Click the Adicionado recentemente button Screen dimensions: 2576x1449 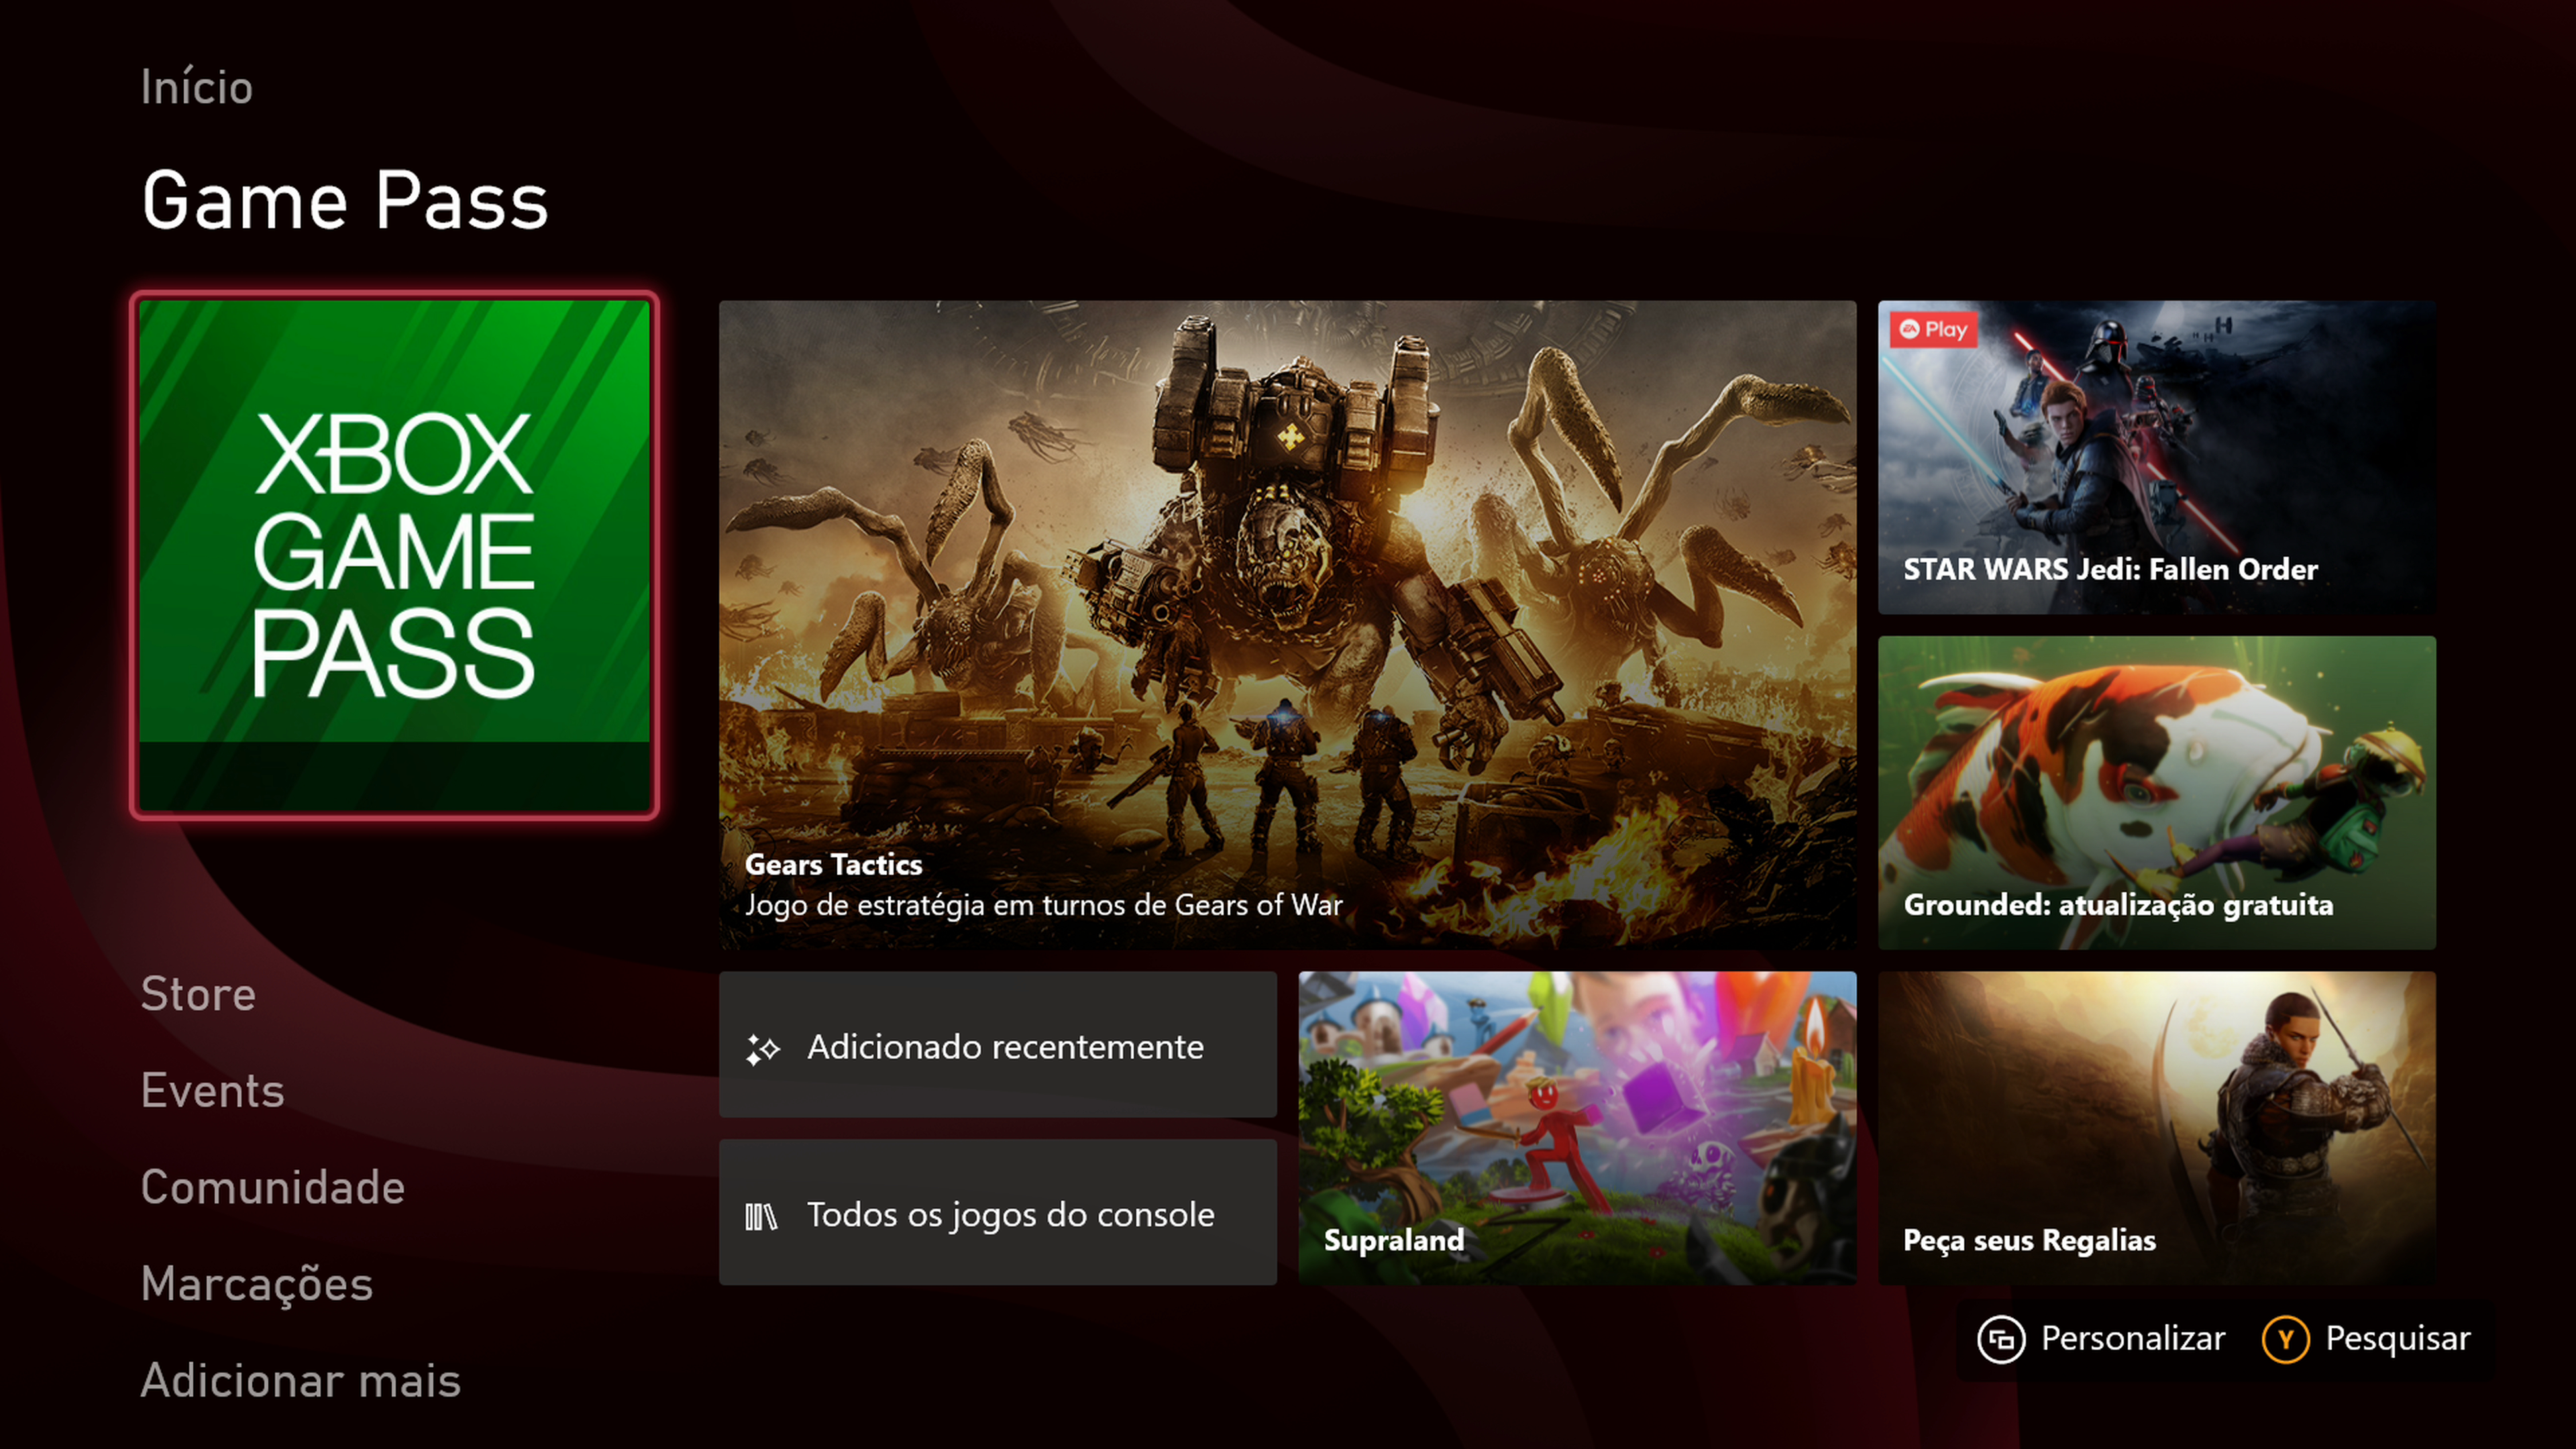997,1044
